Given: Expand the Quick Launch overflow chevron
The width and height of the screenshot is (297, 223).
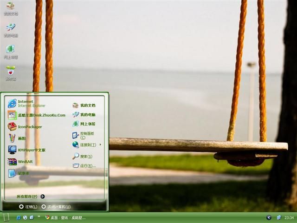Looking at the screenshot, I should tap(39, 217).
